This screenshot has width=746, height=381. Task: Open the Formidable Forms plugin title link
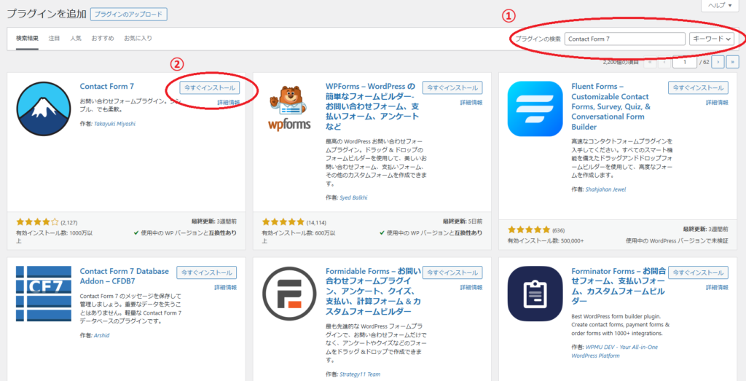374,291
